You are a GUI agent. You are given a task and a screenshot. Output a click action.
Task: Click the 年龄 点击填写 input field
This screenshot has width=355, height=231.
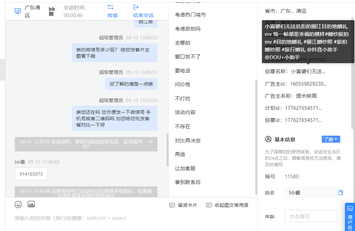(311, 216)
